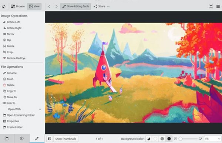Choose Link To operation
This screenshot has width=222, height=143.
coord(9,103)
